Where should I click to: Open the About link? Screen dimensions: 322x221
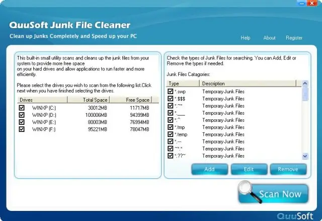(269, 38)
